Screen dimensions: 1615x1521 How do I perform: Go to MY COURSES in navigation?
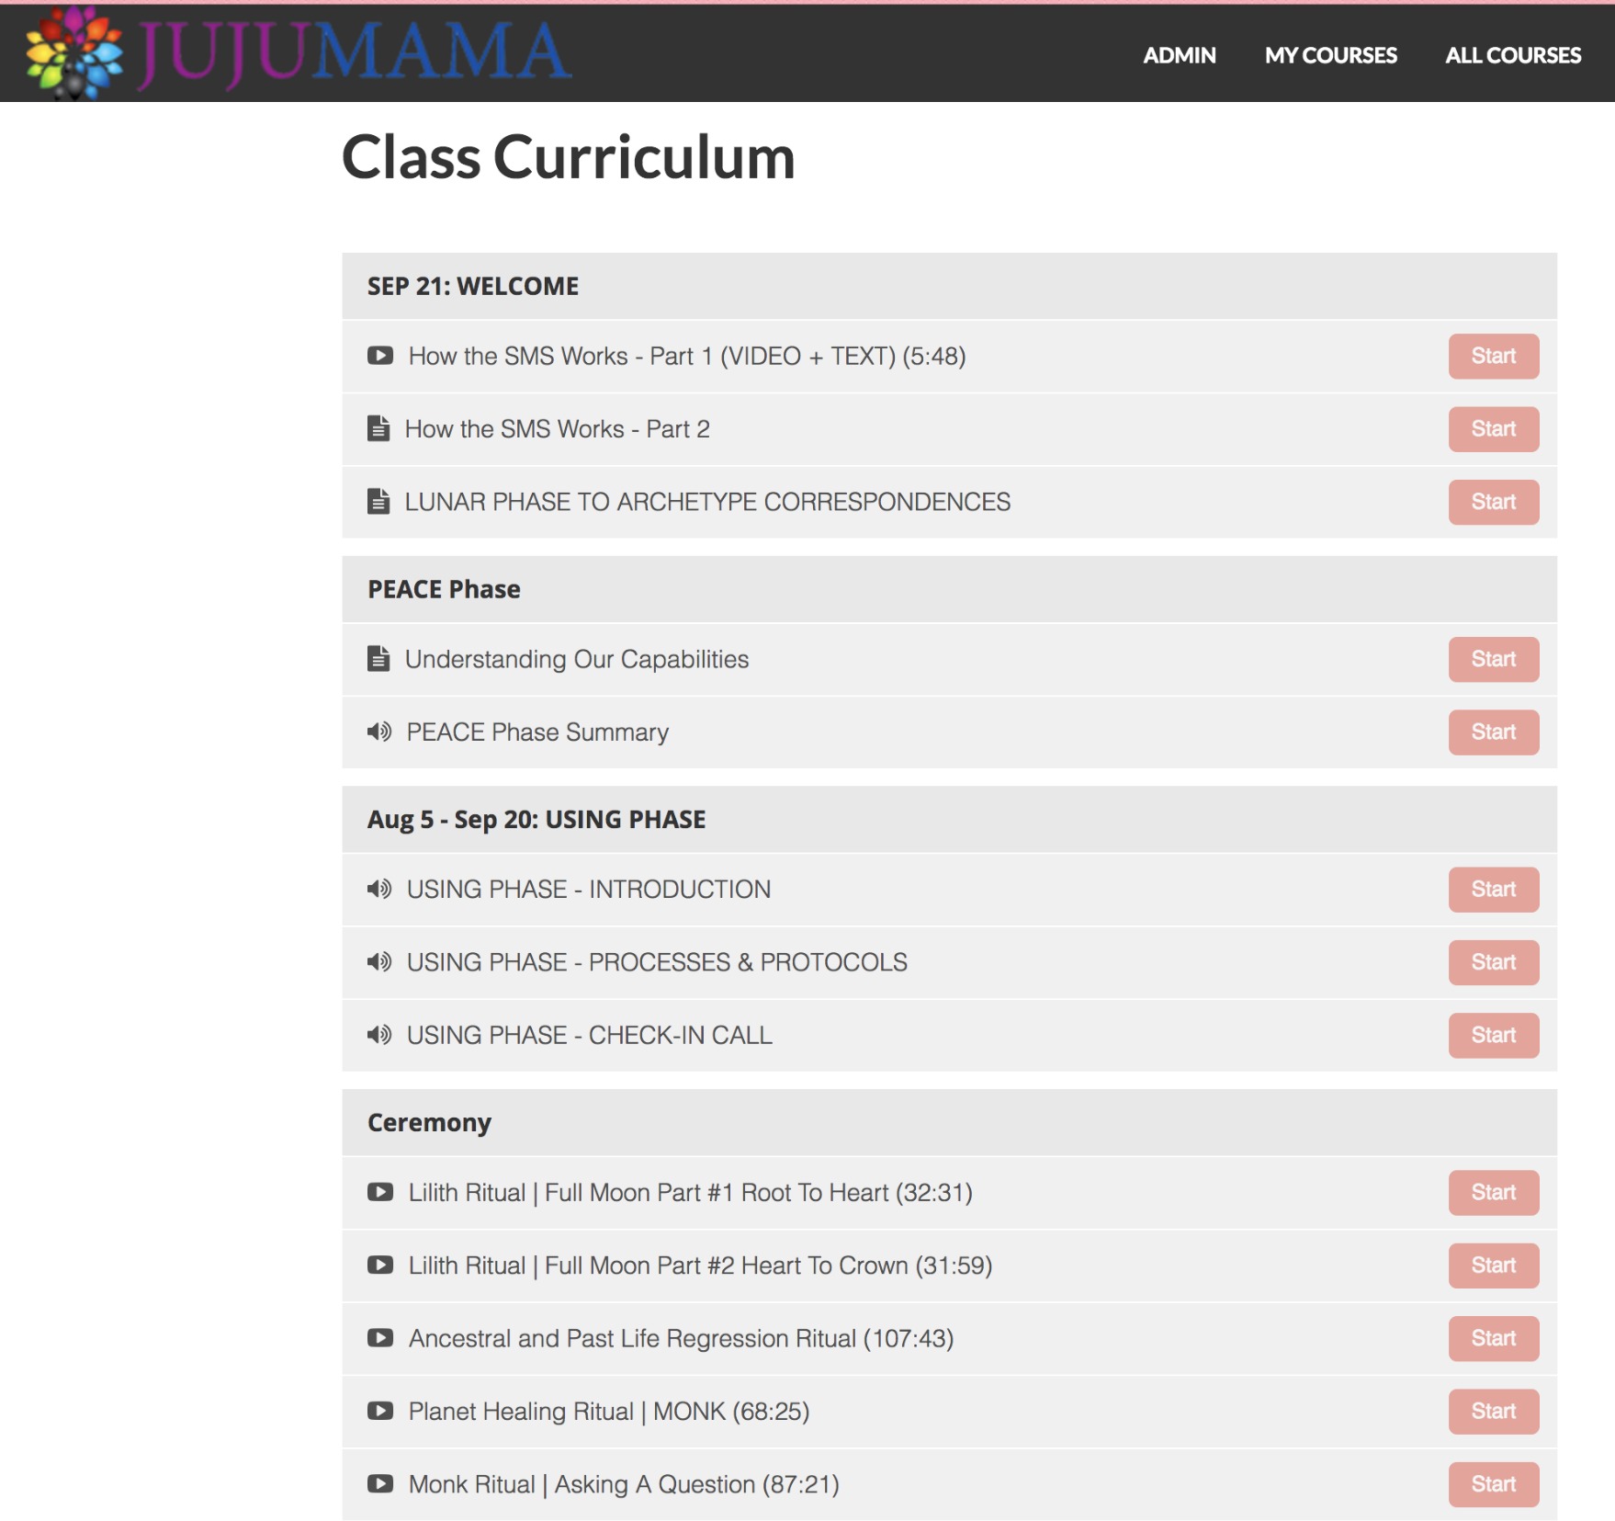tap(1330, 55)
